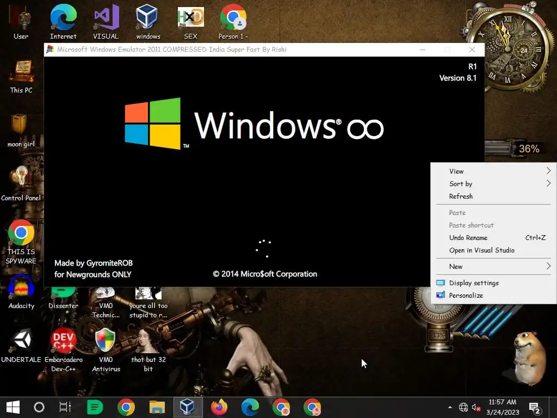Select 'youre all too stupid' desktop icon
557x418 pixels.
(x=148, y=303)
